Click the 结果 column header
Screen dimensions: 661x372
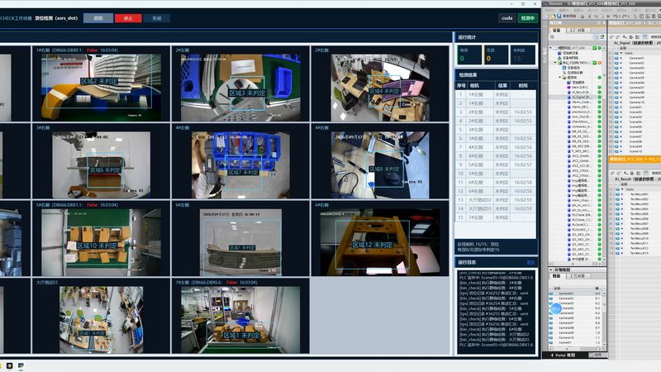pyautogui.click(x=502, y=85)
